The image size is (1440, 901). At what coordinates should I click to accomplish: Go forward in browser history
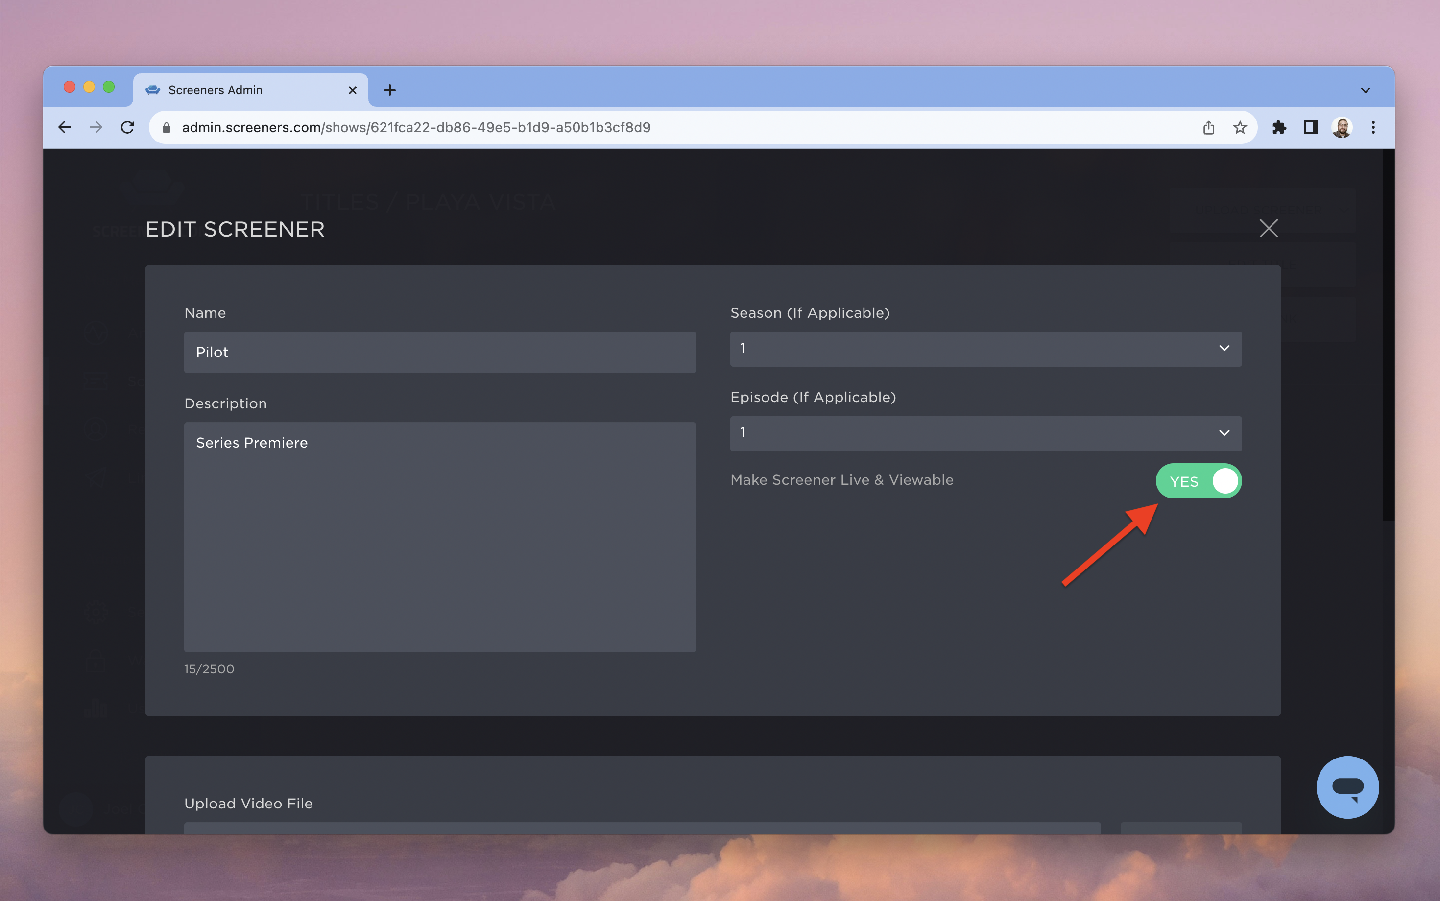tap(96, 127)
